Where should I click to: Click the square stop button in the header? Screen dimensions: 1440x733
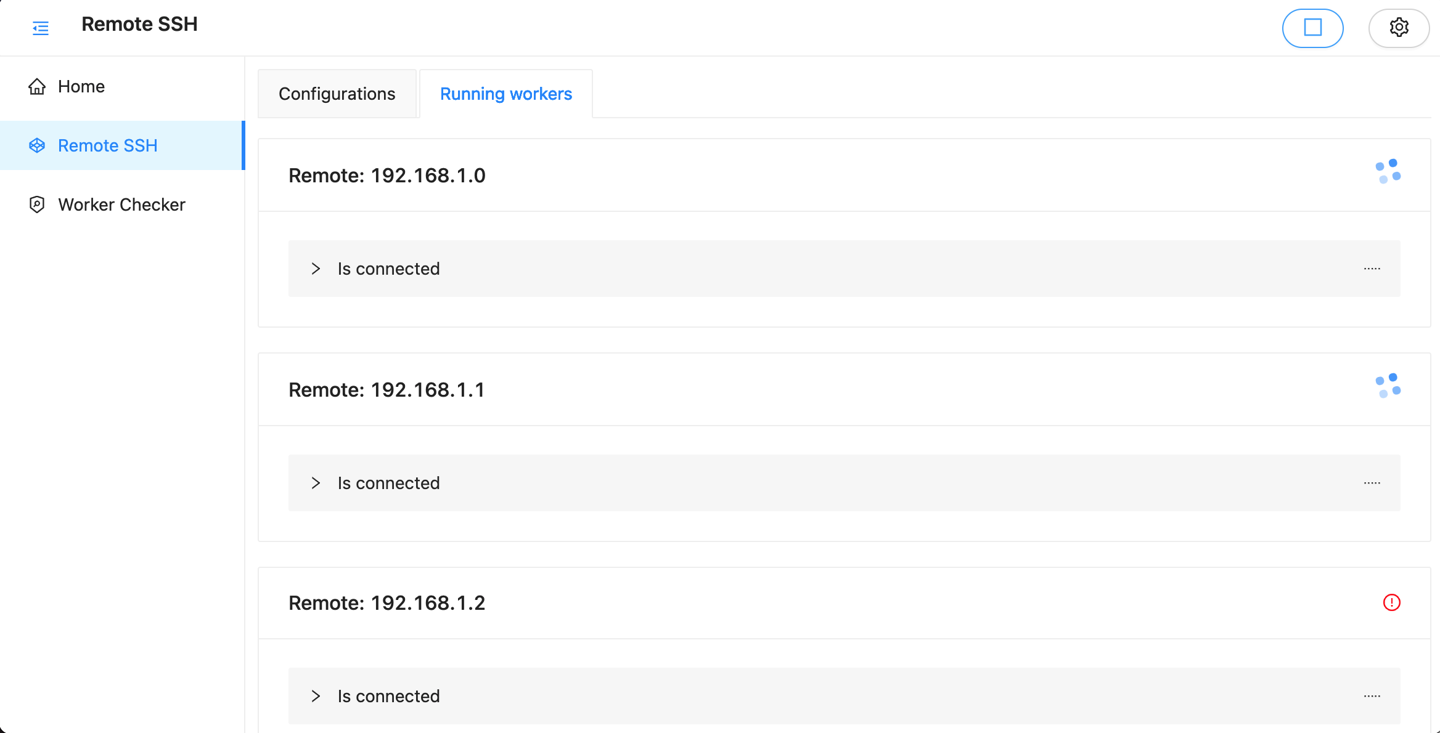point(1312,28)
